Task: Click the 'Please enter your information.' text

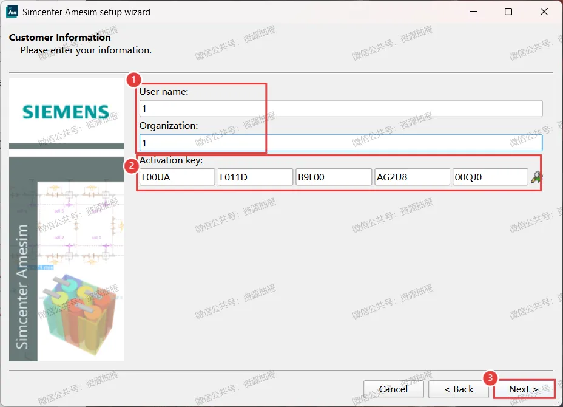Action: click(x=86, y=50)
